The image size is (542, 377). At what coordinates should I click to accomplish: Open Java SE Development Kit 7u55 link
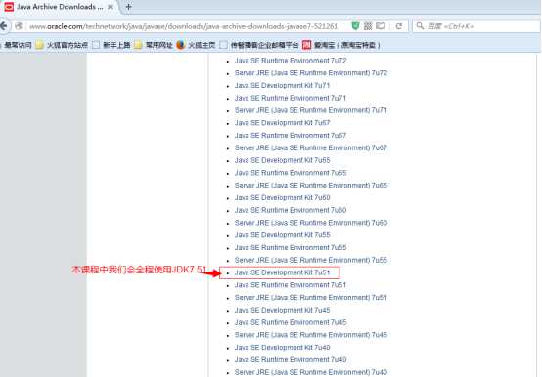[282, 234]
